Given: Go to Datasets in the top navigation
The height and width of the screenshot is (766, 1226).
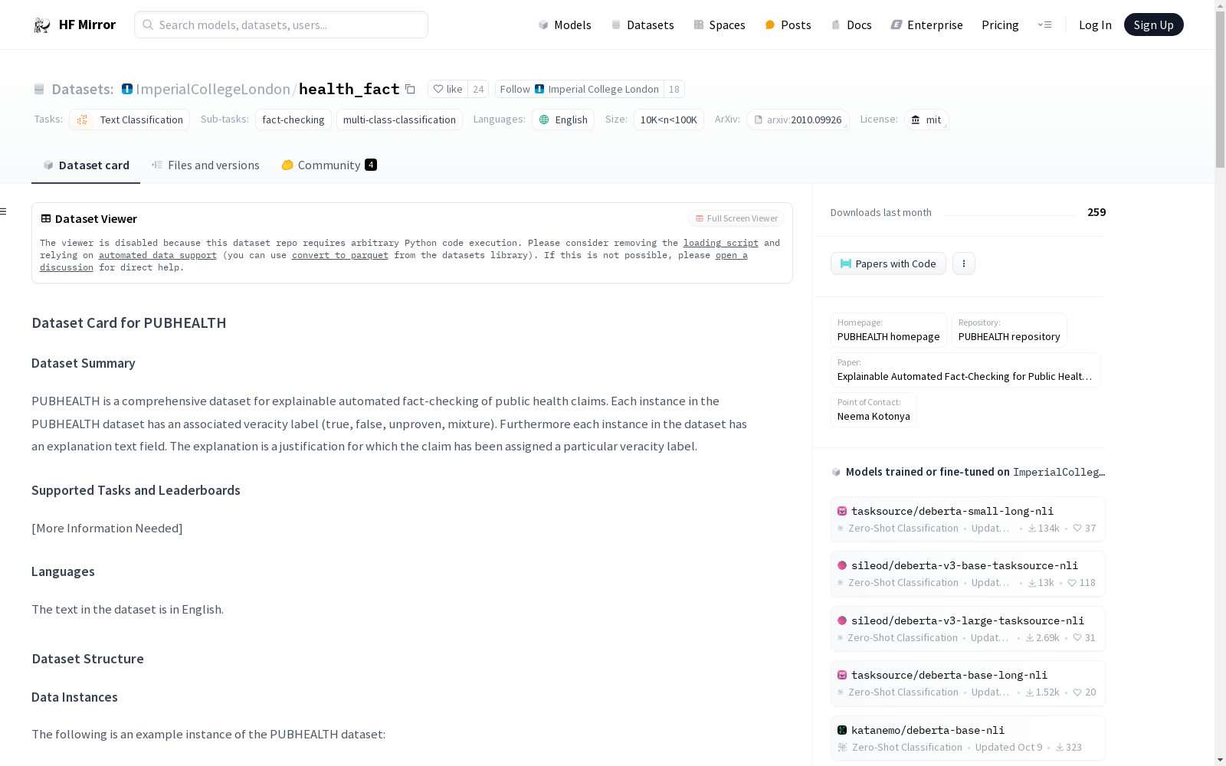Looking at the screenshot, I should click(x=642, y=25).
